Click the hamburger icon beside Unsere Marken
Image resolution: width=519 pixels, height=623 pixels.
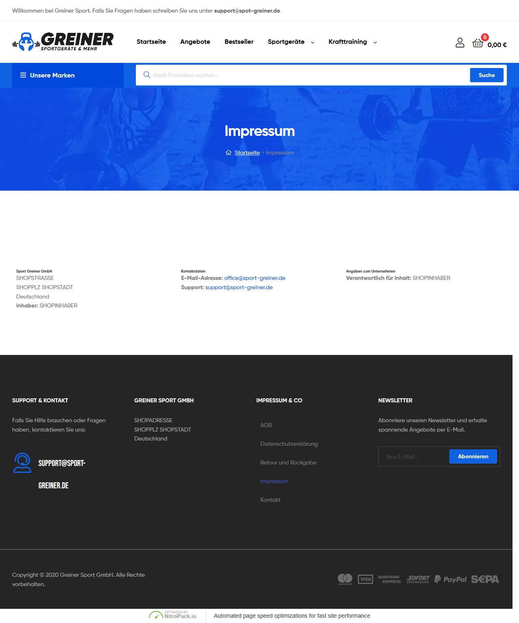tap(23, 75)
